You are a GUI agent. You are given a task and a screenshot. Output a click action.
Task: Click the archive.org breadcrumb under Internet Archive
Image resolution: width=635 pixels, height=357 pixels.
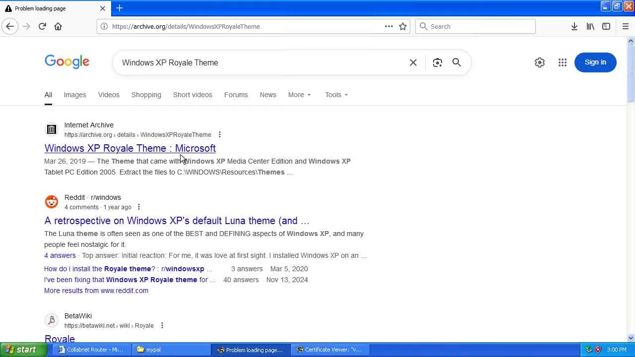[x=138, y=135]
